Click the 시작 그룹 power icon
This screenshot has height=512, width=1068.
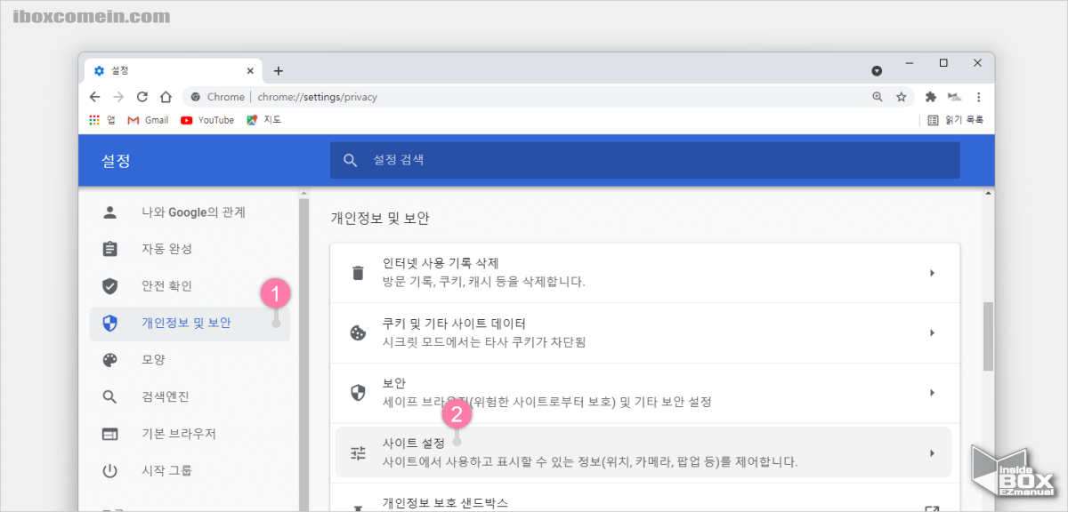(x=110, y=470)
